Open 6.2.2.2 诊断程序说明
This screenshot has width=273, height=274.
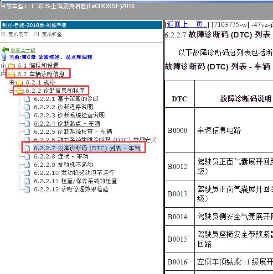63,107
